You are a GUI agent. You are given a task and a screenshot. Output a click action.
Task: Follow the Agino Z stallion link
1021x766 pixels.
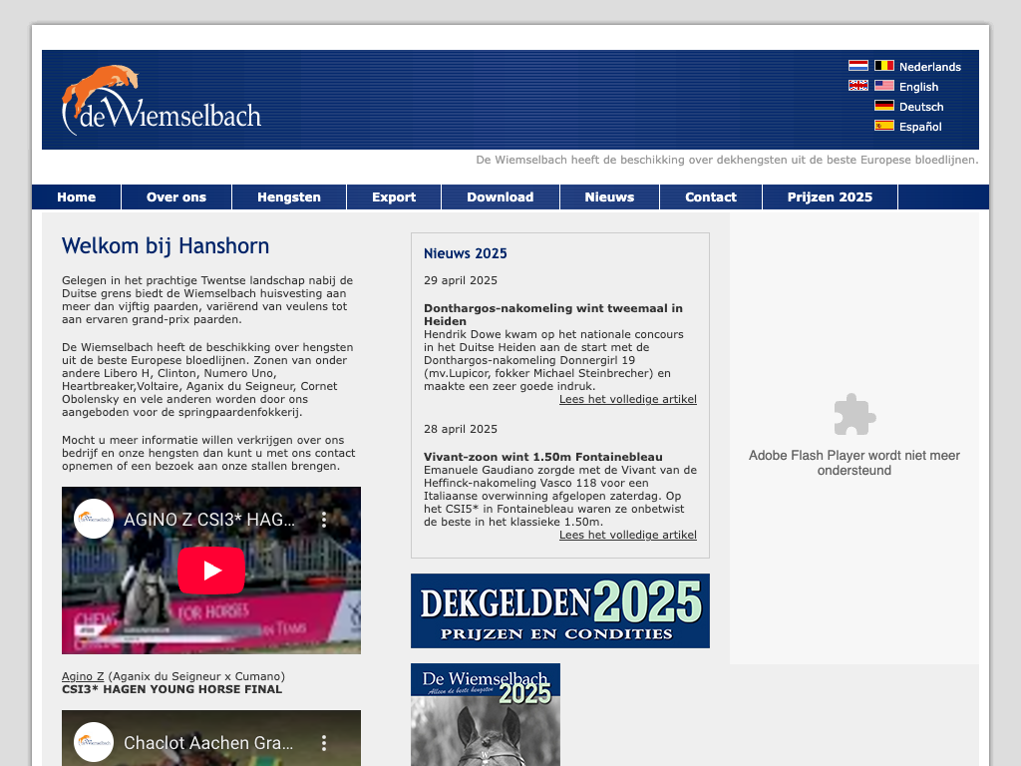83,676
